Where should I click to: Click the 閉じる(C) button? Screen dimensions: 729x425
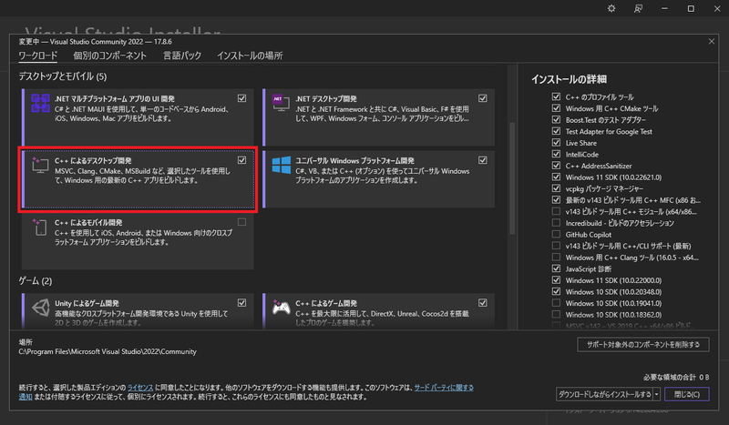(686, 394)
